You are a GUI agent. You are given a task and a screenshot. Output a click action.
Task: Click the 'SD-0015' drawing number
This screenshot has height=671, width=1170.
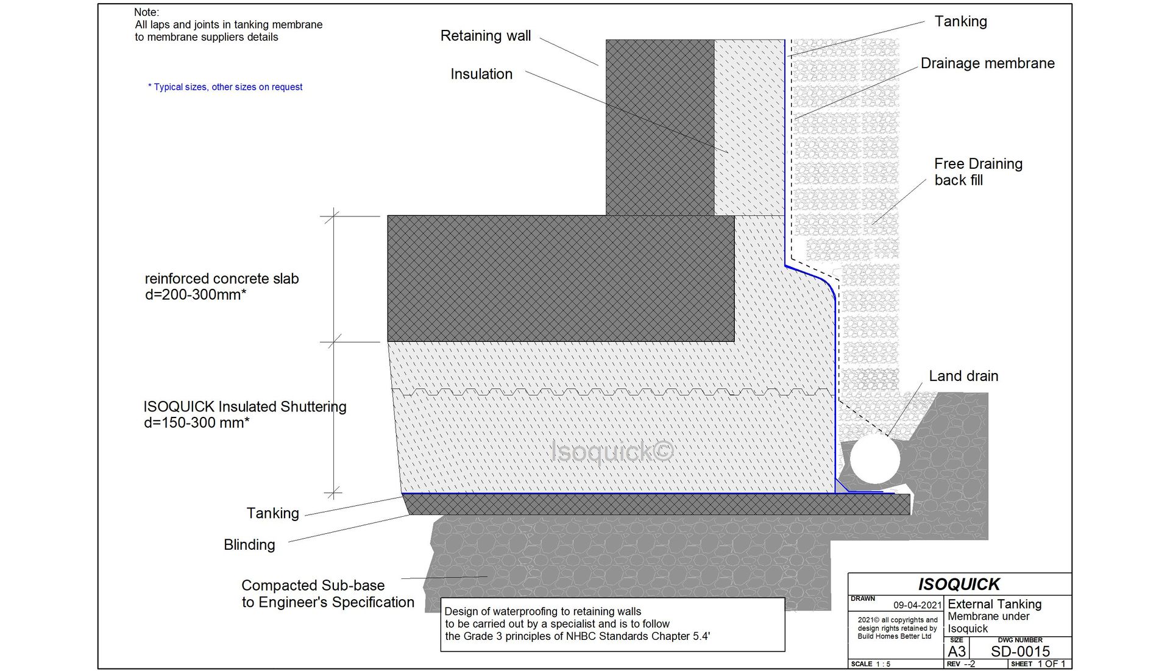tap(1021, 651)
